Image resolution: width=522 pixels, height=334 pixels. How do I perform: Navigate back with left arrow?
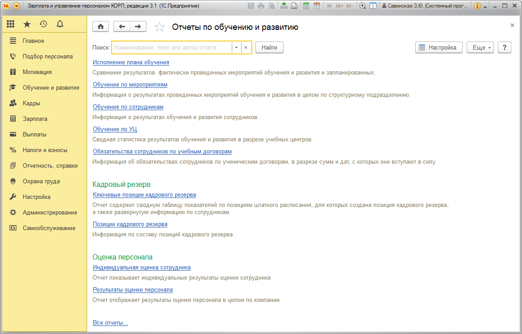(x=122, y=27)
